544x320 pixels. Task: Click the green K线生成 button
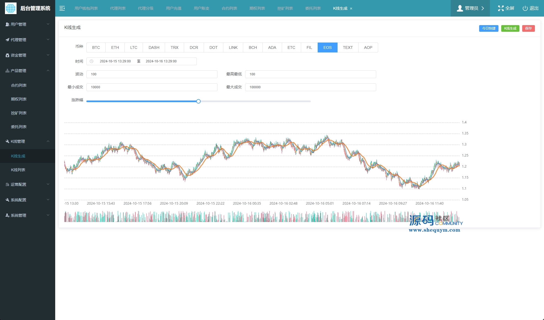[510, 28]
